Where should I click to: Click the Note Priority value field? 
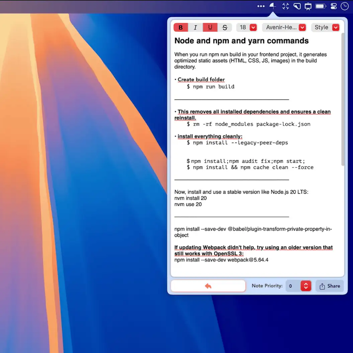coord(293,286)
